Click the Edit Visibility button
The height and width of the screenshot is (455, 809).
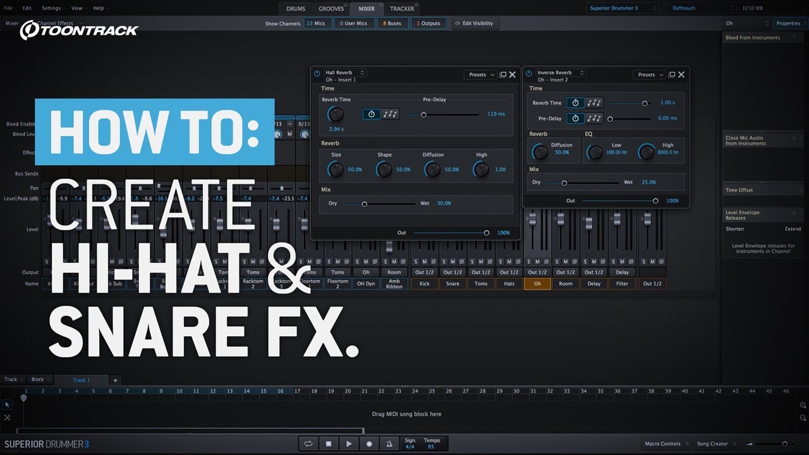pos(475,23)
